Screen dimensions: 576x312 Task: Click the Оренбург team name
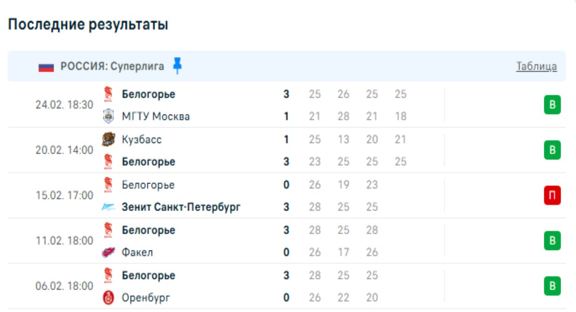pos(146,298)
